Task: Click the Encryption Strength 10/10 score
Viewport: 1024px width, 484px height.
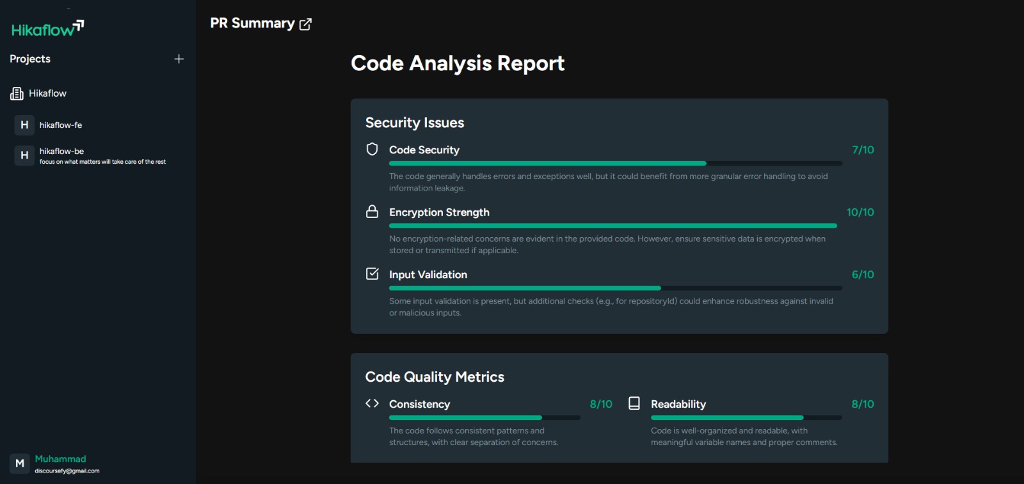Action: coord(860,212)
